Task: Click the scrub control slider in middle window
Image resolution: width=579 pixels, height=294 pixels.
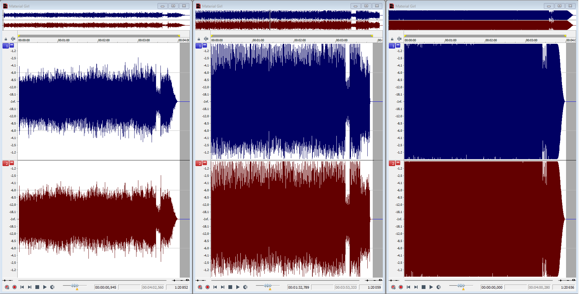Action: point(268,285)
